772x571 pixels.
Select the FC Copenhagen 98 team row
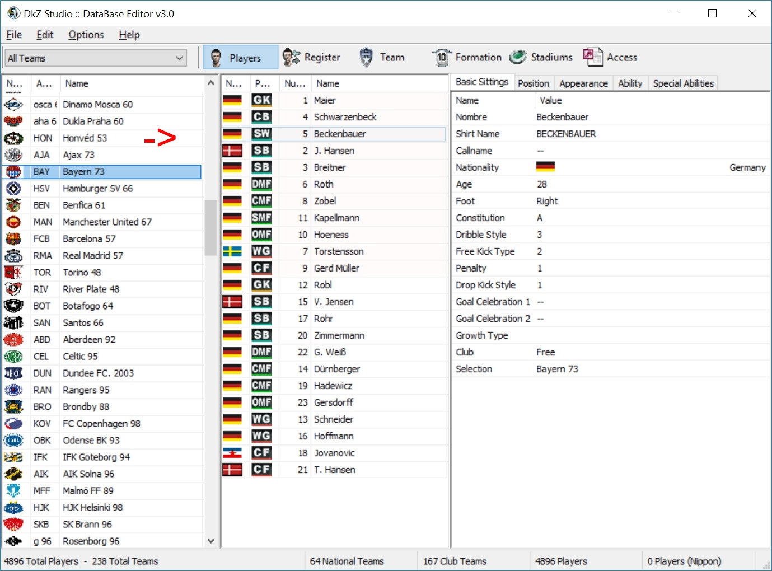[x=102, y=424]
